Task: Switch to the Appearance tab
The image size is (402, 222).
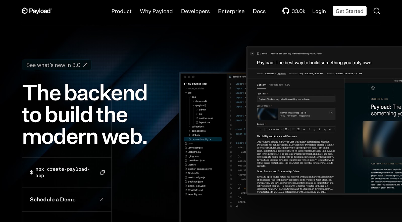Action: (x=276, y=85)
